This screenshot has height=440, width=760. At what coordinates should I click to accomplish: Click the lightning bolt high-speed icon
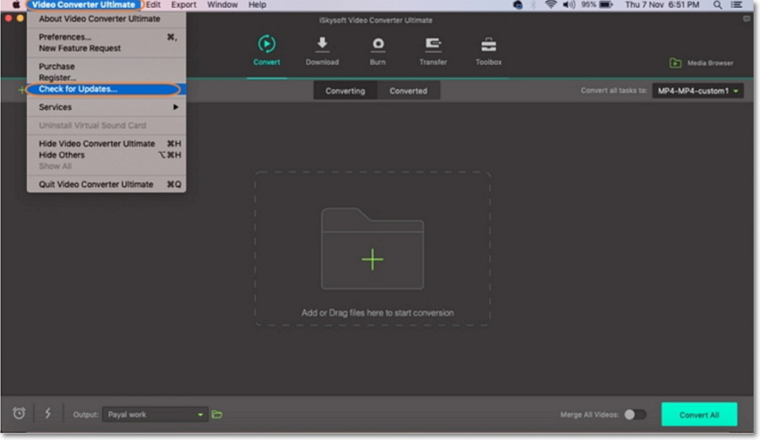pos(47,413)
